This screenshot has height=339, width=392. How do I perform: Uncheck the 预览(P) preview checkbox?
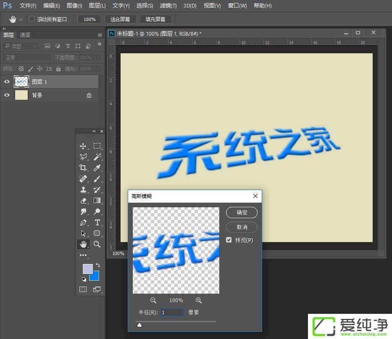(229, 240)
